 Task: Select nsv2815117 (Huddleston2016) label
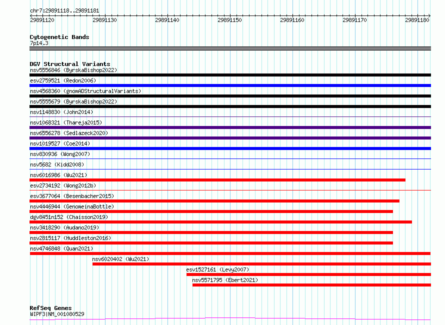click(70, 238)
